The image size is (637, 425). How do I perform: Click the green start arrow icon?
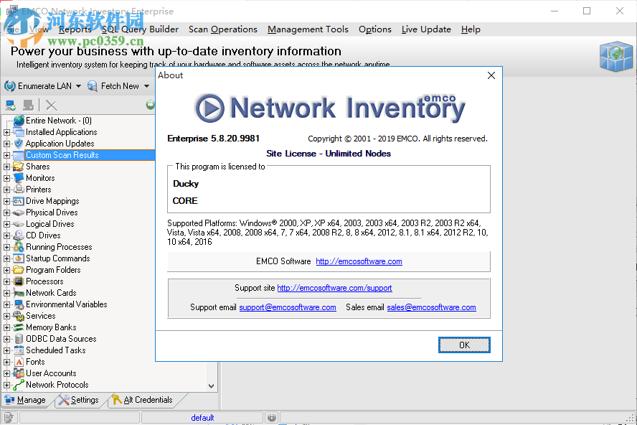[150, 105]
